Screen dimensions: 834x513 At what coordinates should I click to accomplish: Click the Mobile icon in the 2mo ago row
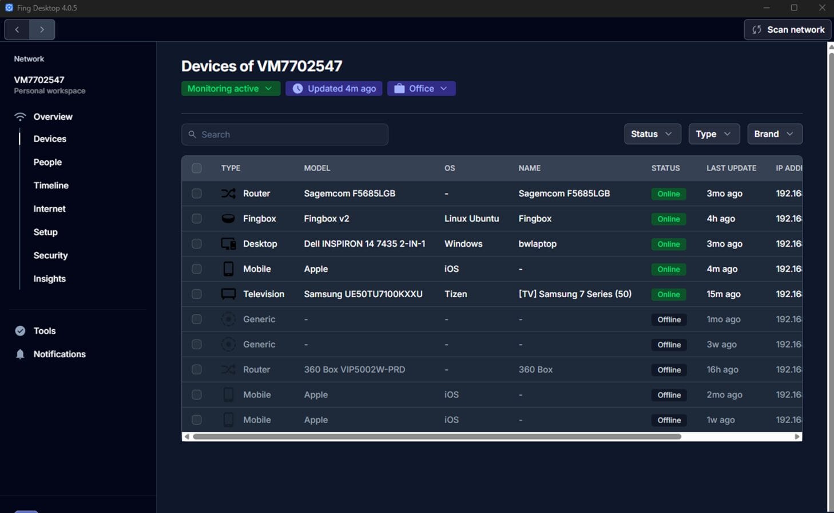point(228,395)
